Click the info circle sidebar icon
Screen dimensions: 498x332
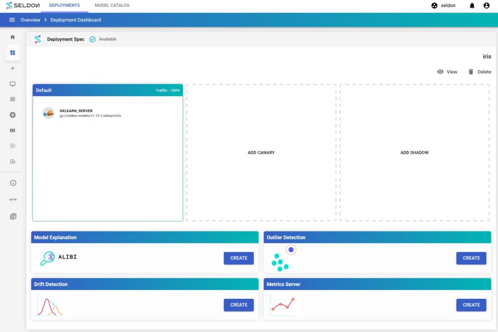click(13, 183)
